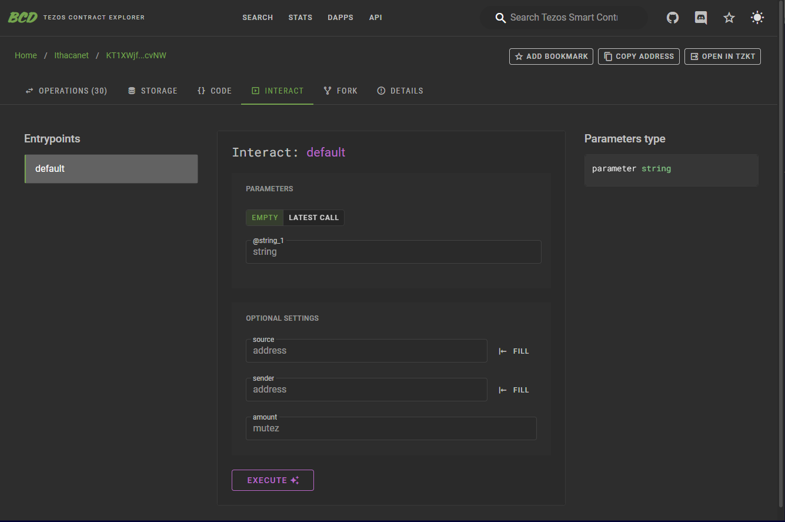This screenshot has width=785, height=522.
Task: Select the EMPTY parameters option
Action: 265,218
